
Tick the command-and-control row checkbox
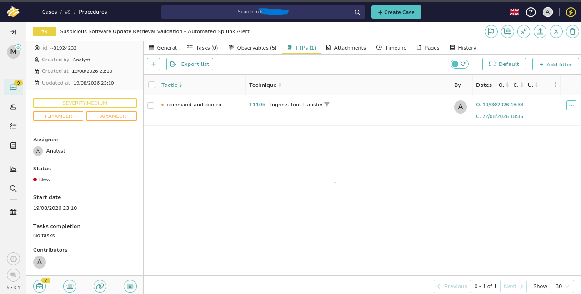click(151, 105)
